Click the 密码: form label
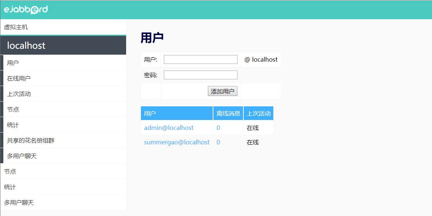 coord(151,75)
